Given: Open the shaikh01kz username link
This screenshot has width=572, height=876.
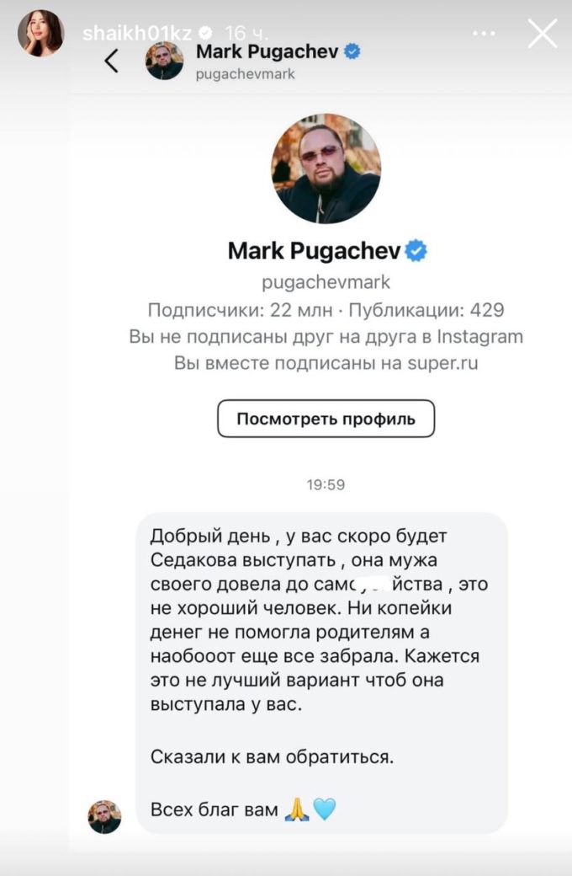Looking at the screenshot, I should pos(137,34).
